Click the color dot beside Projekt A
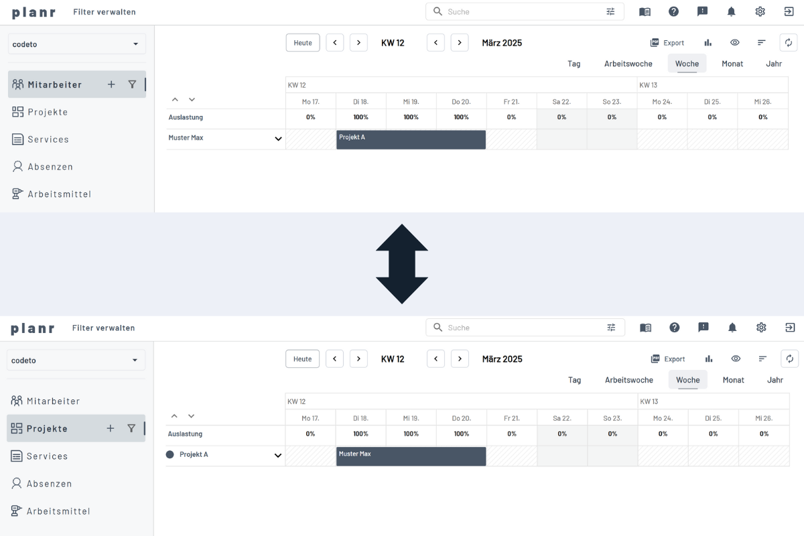 [x=170, y=454]
